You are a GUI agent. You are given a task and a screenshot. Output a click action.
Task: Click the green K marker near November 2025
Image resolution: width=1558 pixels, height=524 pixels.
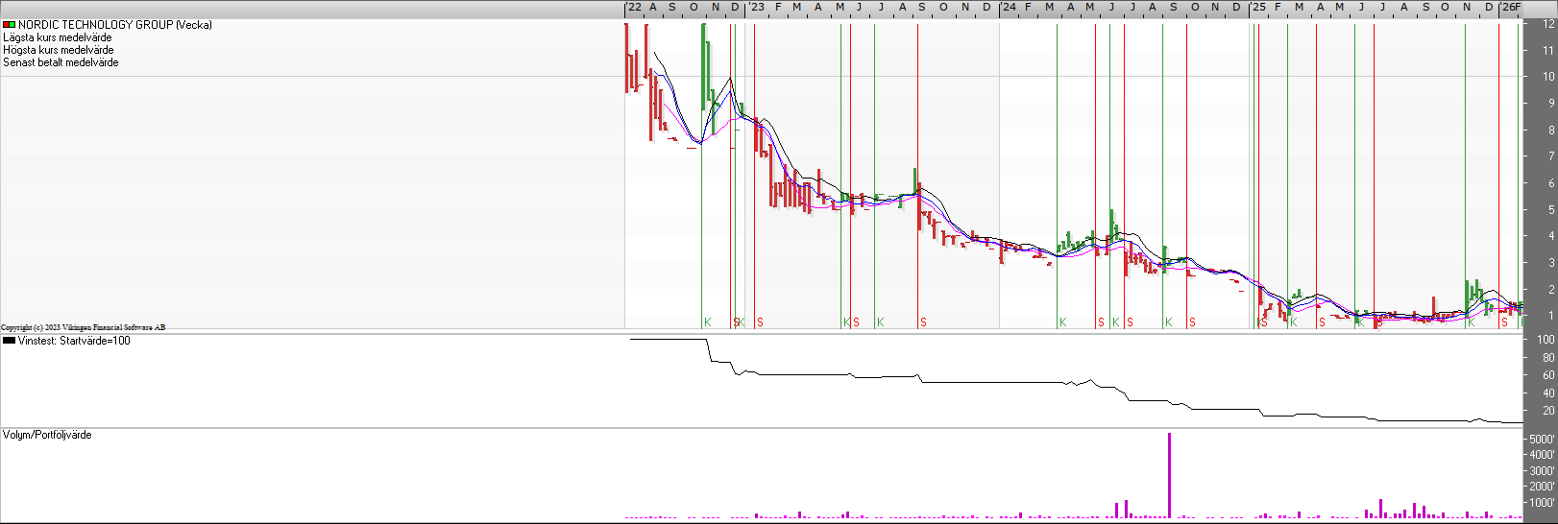pyautogui.click(x=1471, y=322)
